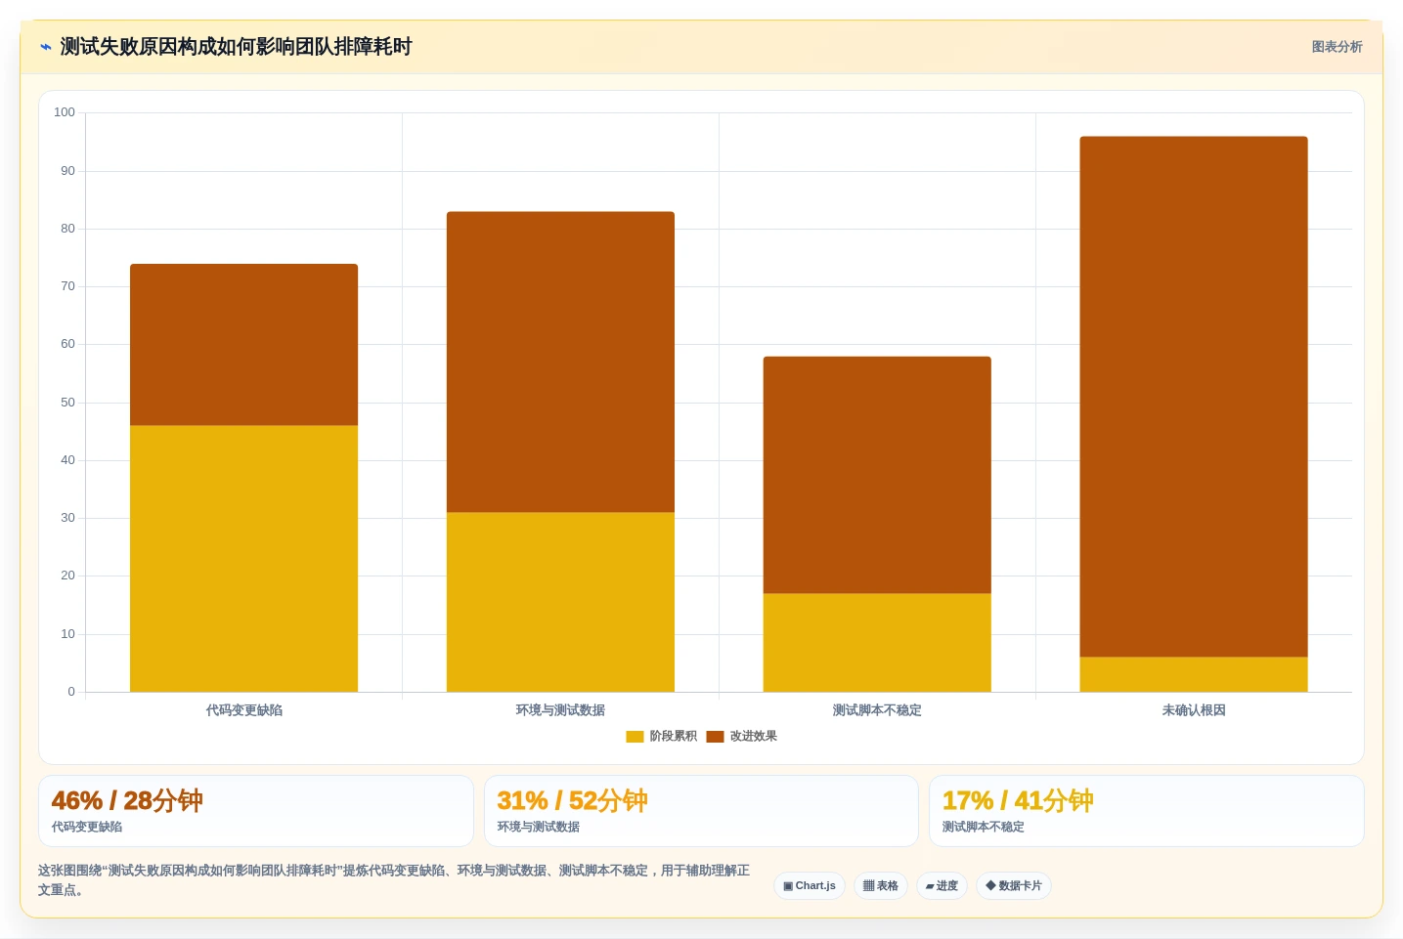
Task: Select the 数据卡片 tag chip
Action: (1014, 886)
